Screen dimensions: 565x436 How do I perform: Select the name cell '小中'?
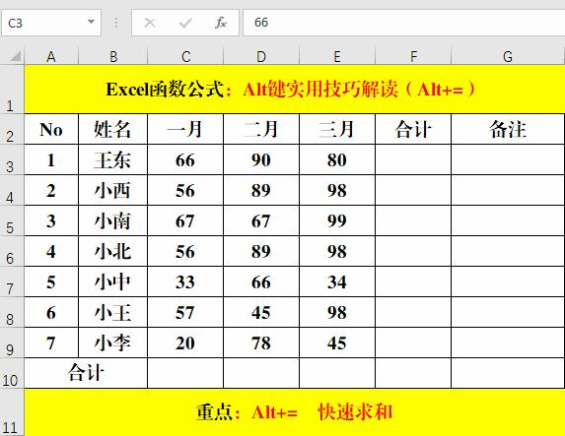click(113, 281)
